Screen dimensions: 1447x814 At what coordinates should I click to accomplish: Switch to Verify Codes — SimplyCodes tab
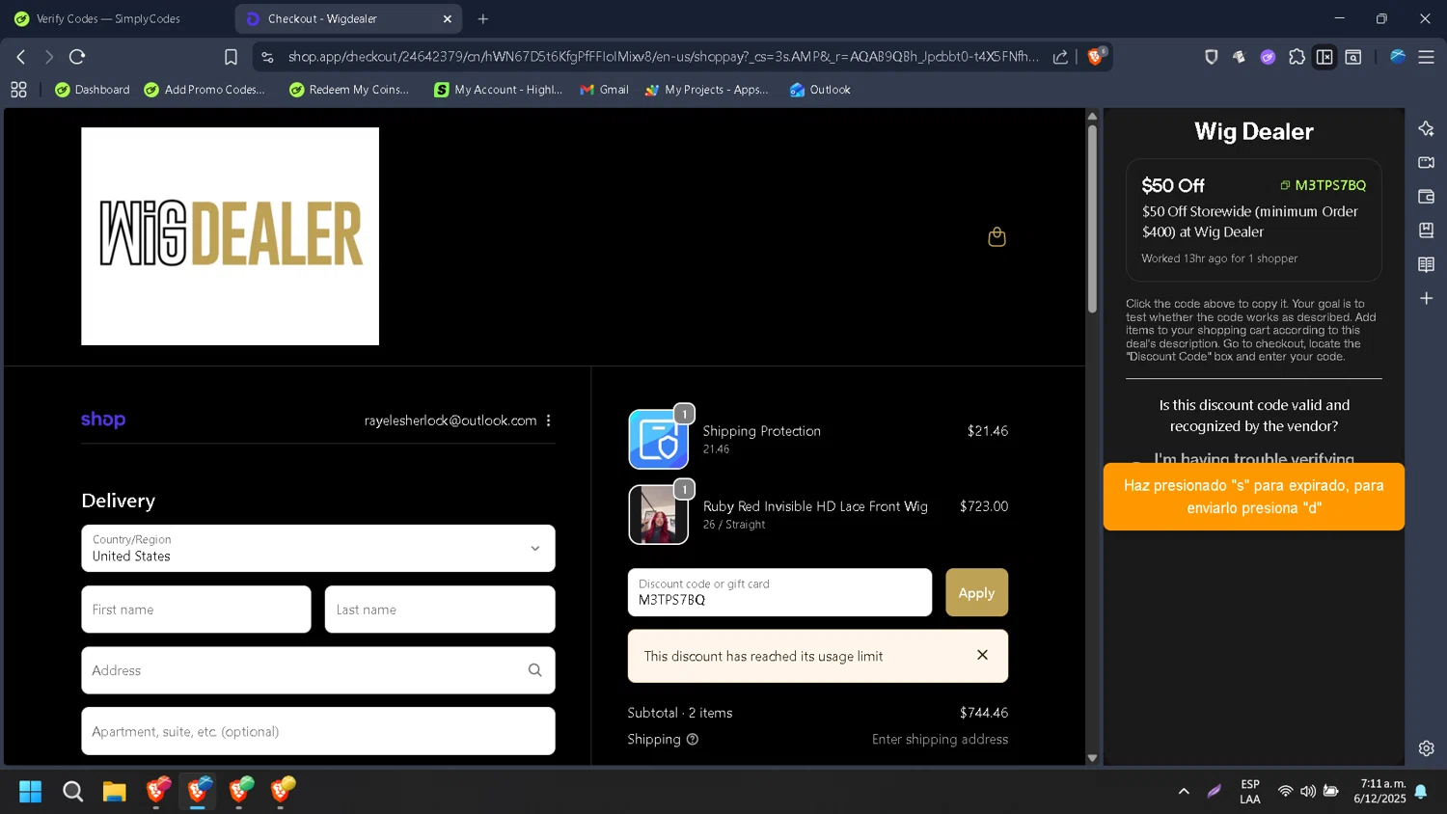point(108,18)
